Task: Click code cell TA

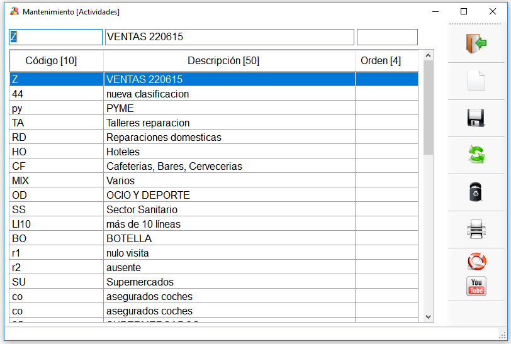Action: 57,123
